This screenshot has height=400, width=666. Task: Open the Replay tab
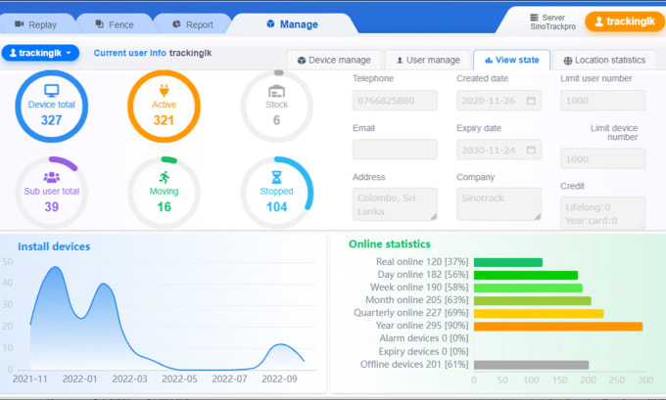36,24
